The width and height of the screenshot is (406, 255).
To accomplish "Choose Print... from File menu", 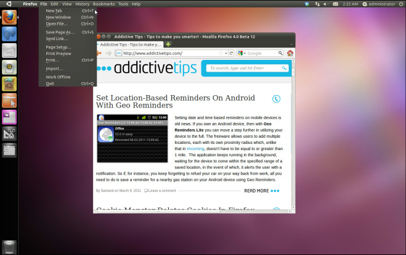I will [68, 60].
